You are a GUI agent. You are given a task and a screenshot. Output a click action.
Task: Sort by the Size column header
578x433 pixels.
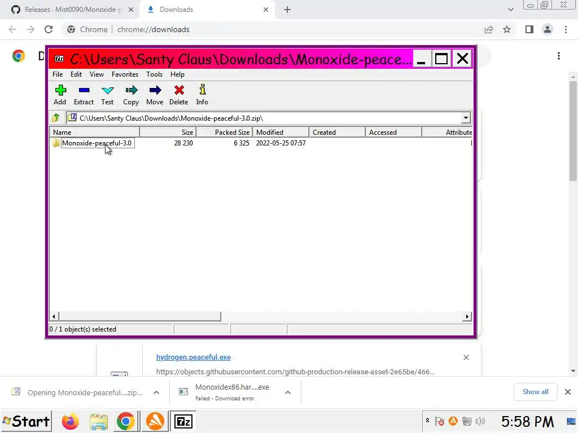pos(168,132)
